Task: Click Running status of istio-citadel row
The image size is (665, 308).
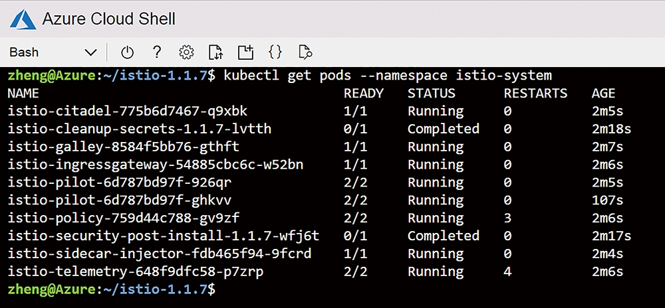Action: click(436, 112)
